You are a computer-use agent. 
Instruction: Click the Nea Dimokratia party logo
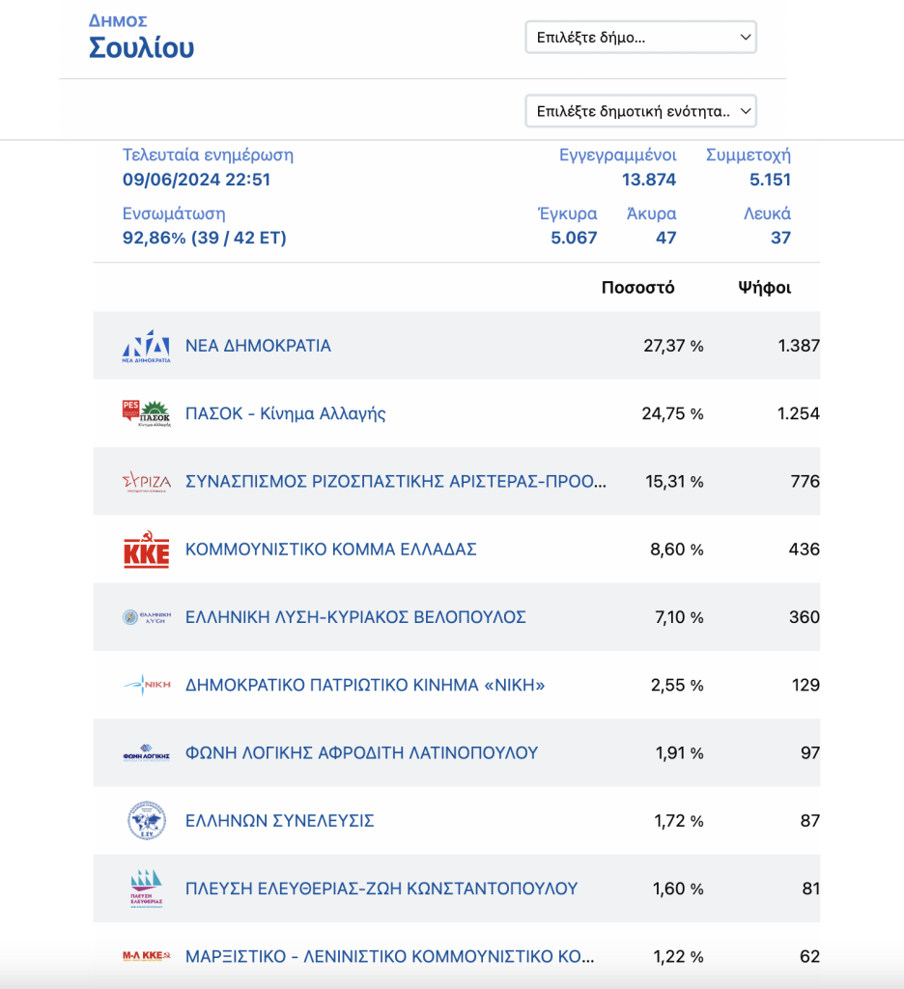(146, 346)
